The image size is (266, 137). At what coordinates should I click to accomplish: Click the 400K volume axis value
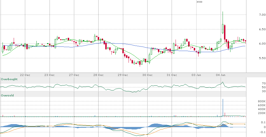[x=262, y=109]
